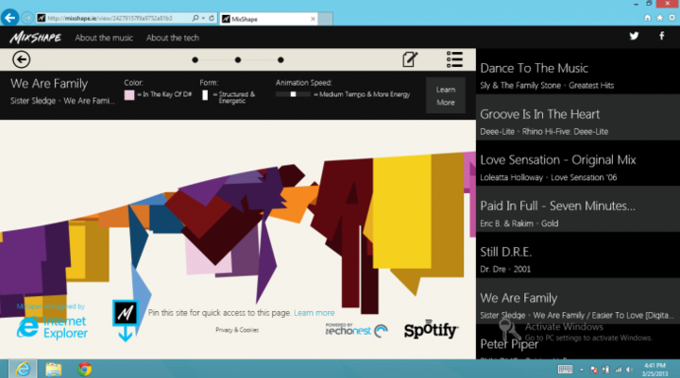Select the third progress dot
The height and width of the screenshot is (378, 680).
tap(280, 59)
